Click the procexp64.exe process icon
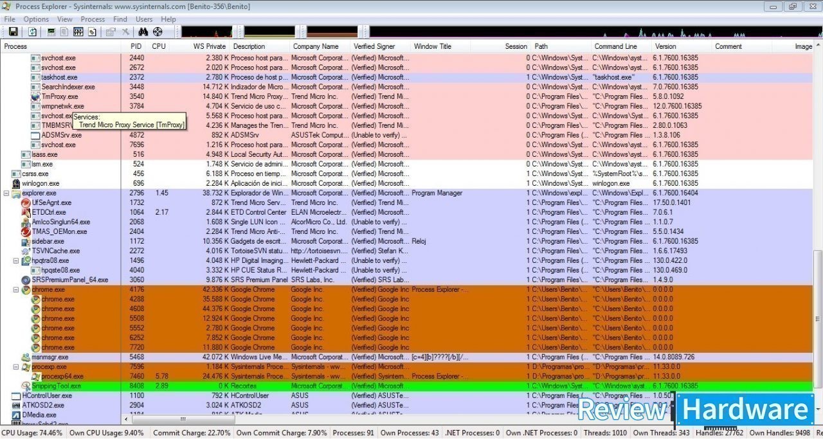The width and height of the screenshot is (823, 439). (x=36, y=376)
